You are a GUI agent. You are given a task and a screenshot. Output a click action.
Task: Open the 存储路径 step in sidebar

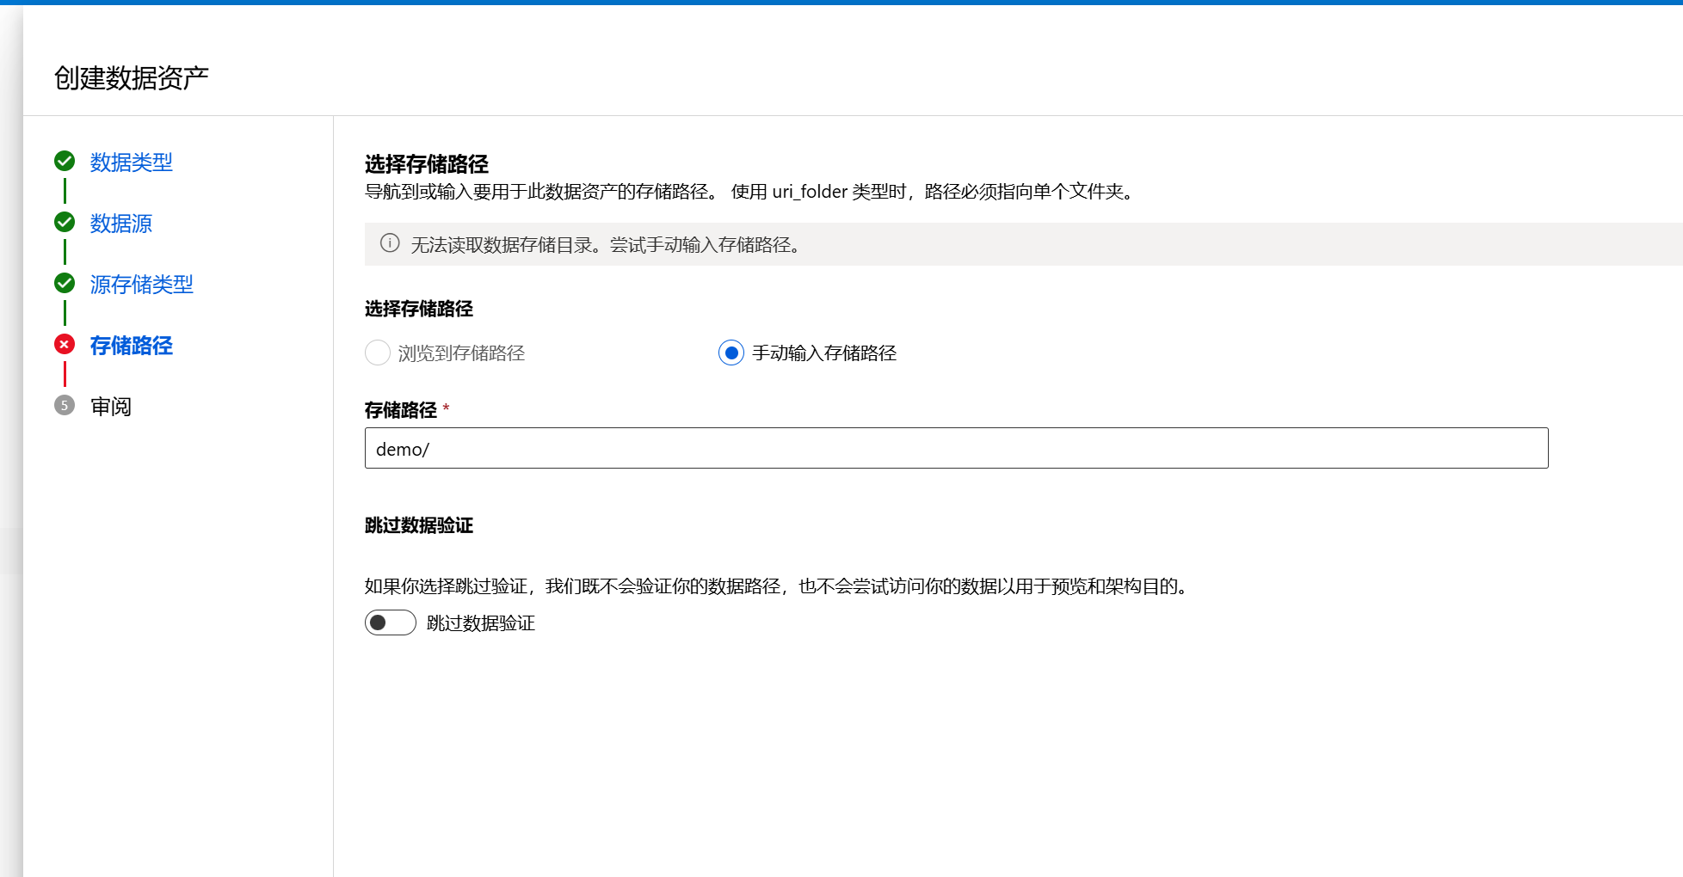pos(131,345)
